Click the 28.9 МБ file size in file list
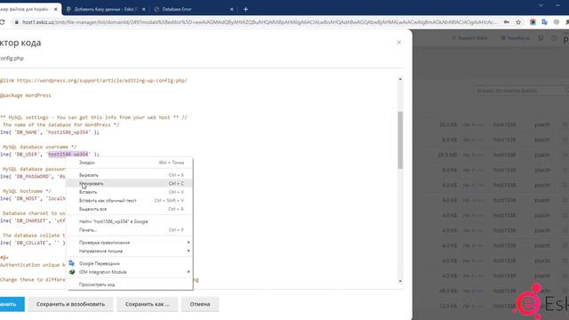The image size is (569, 320). click(x=447, y=155)
